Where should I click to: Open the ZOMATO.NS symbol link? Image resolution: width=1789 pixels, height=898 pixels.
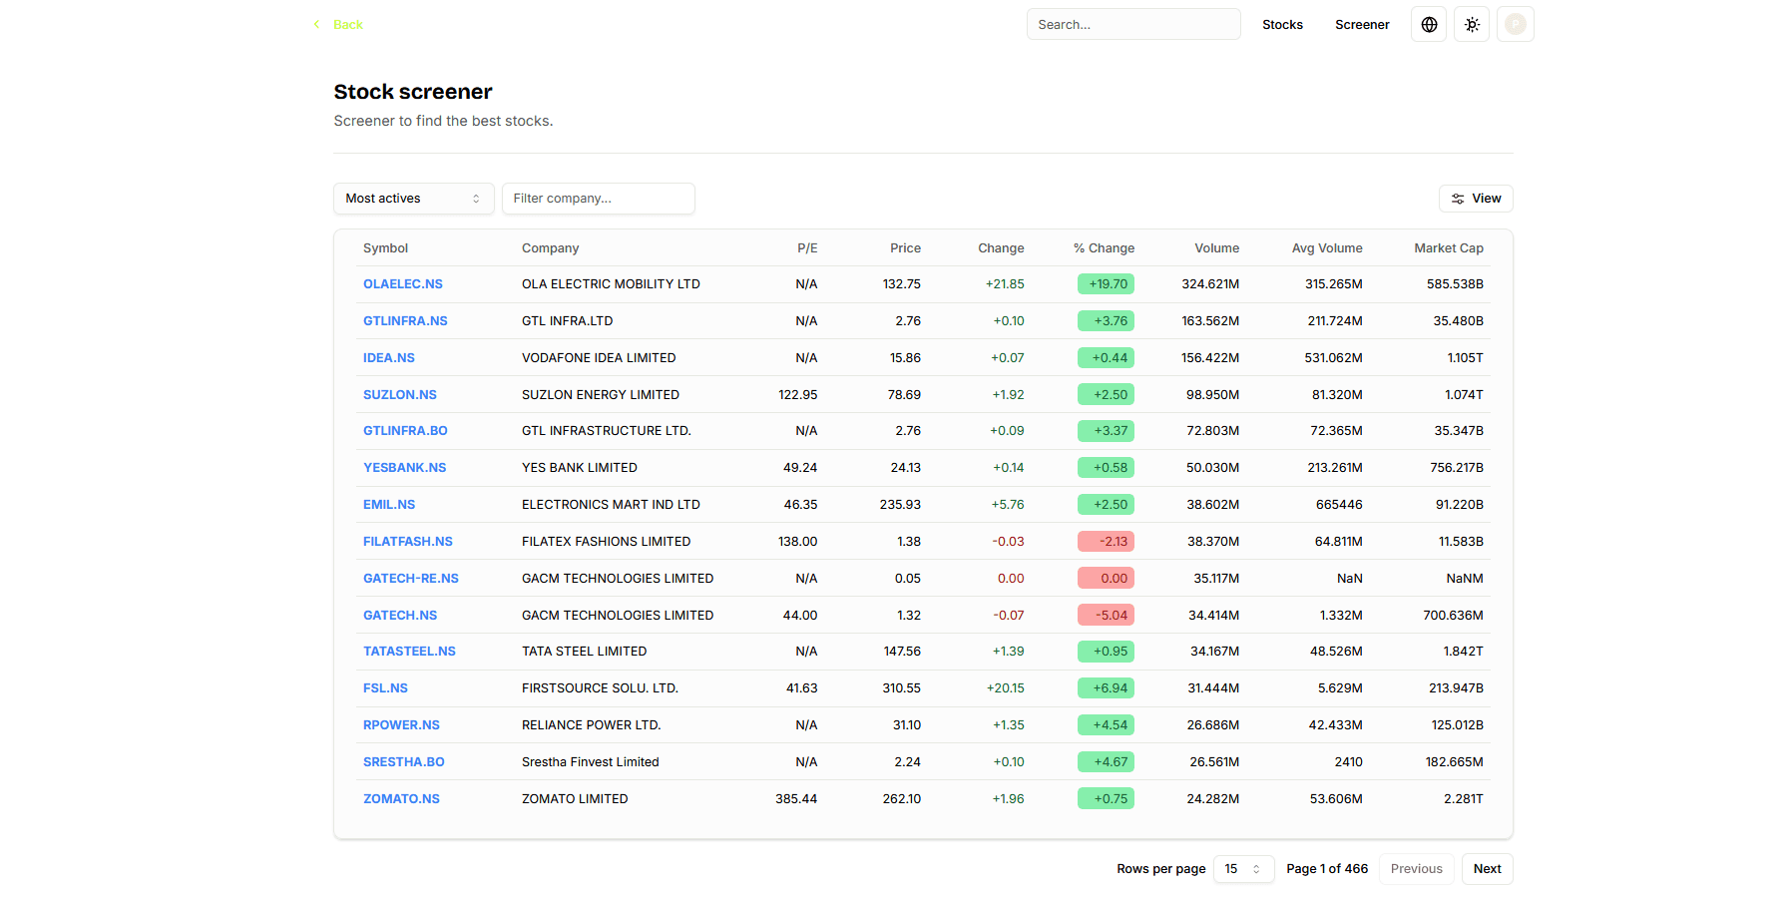tap(401, 799)
